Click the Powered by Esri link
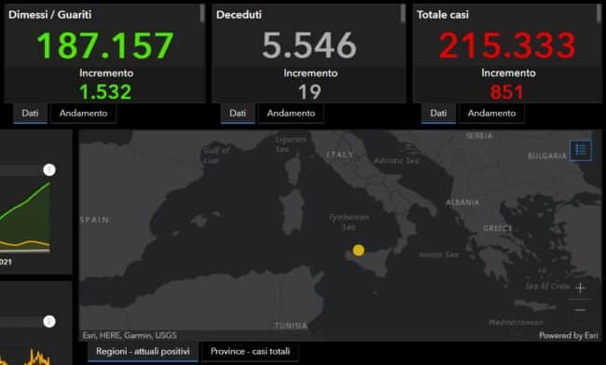Viewport: 606px width, 365px height. point(569,335)
